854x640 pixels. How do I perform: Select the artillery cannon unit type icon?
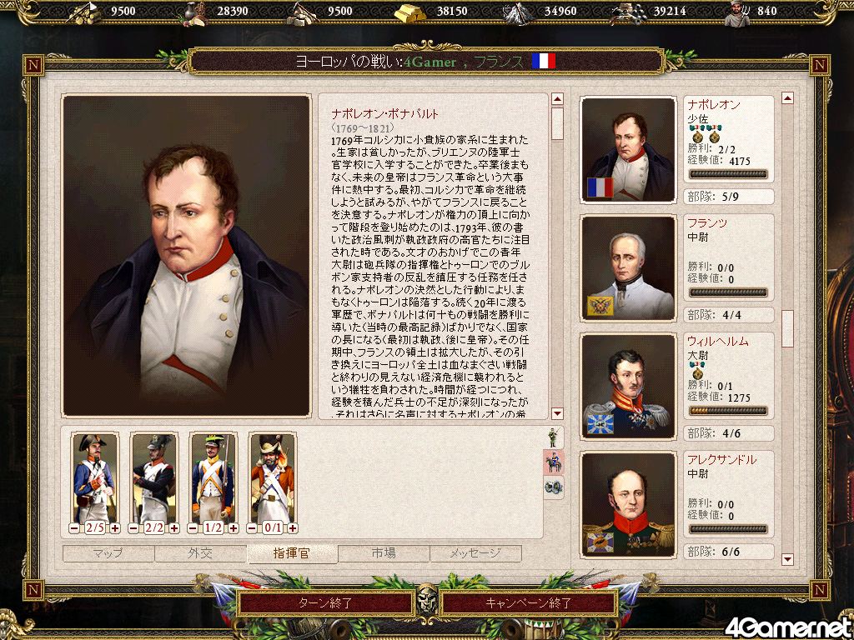[x=554, y=487]
